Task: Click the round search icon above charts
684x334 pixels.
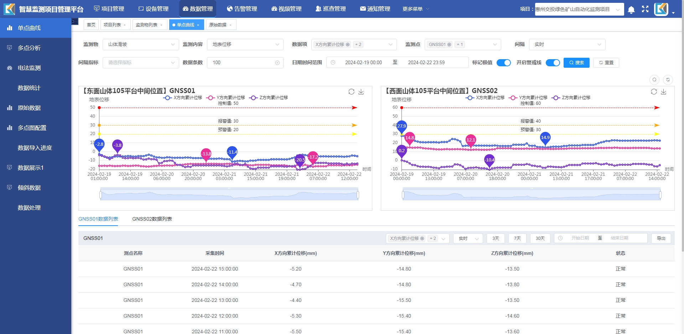Action: click(x=654, y=80)
